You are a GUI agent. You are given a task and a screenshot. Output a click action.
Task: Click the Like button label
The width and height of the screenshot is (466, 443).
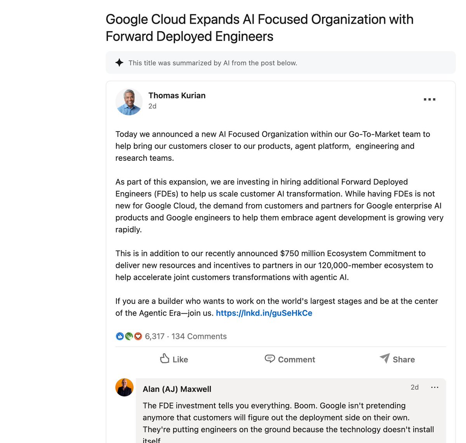tap(180, 360)
